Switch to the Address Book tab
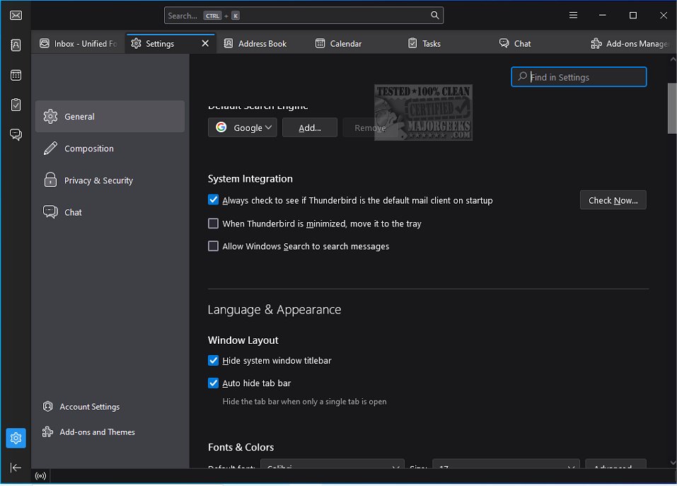Screen dimensions: 677x486 click(262, 44)
